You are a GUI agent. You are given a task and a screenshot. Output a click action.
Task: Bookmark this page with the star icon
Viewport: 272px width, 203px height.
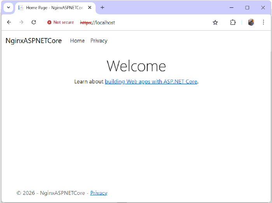(215, 23)
